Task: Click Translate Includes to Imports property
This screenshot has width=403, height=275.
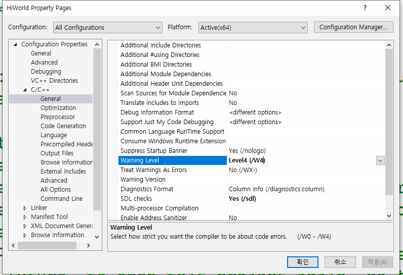Action: (159, 103)
